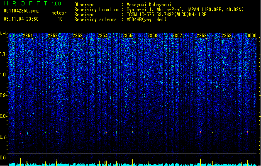Click the Receiver label
The image size is (261, 166).
[x=84, y=15]
